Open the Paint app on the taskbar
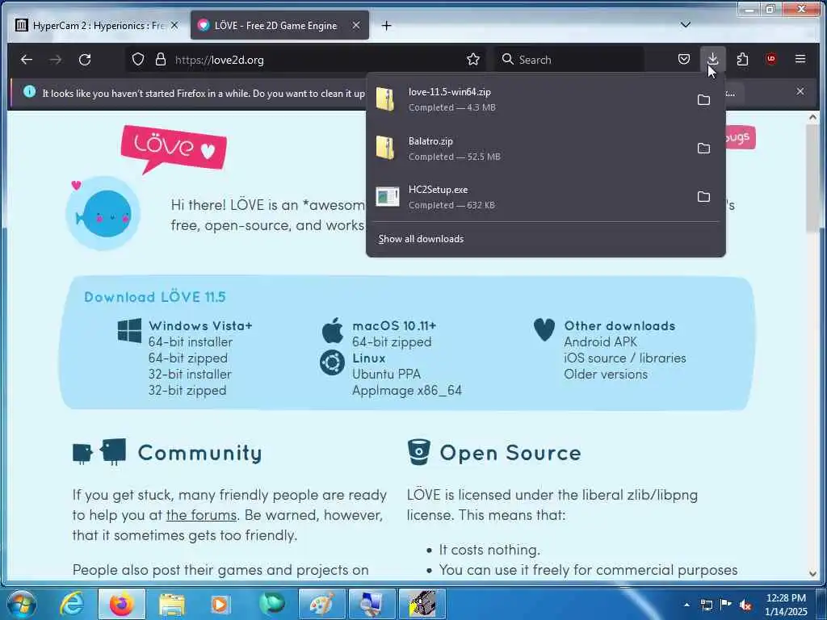 (x=321, y=604)
